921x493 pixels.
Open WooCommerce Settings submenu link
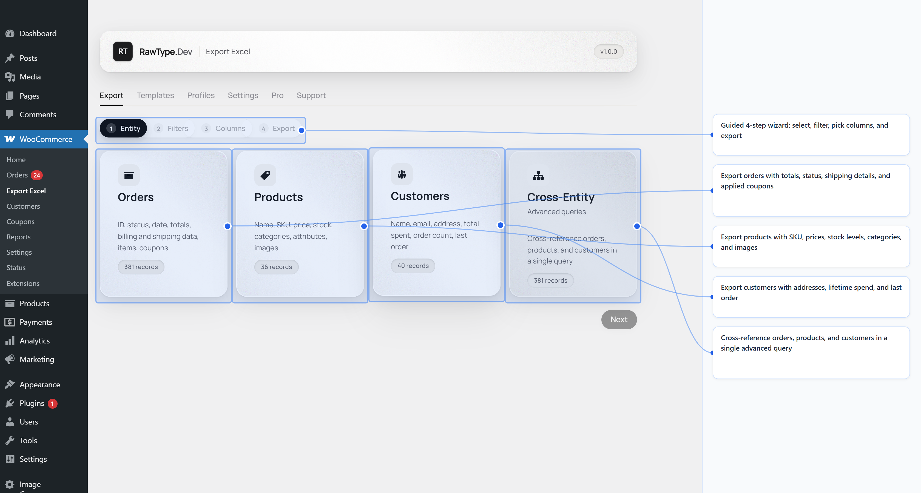coord(19,252)
